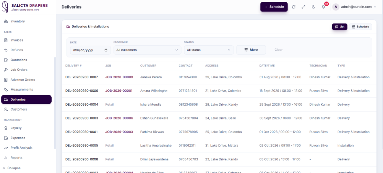
Task: Switch to Schedule view
Action: (x=360, y=27)
